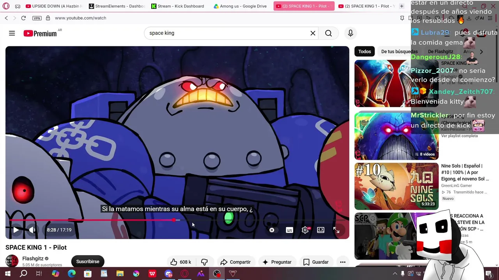Show more filter chips with right arrow
This screenshot has width=499, height=280.
click(481, 52)
